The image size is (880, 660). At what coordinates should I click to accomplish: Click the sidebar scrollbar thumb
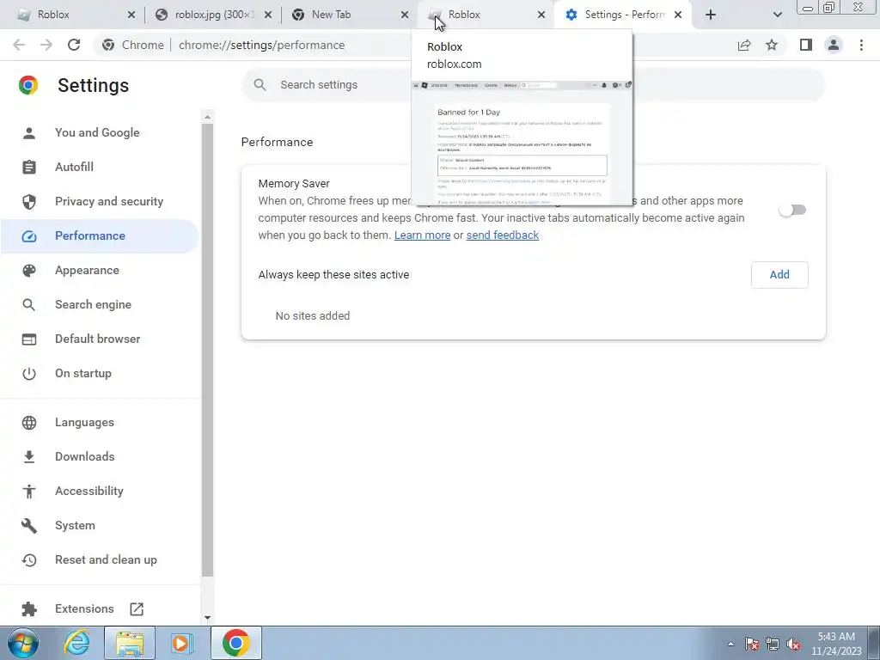[208, 351]
